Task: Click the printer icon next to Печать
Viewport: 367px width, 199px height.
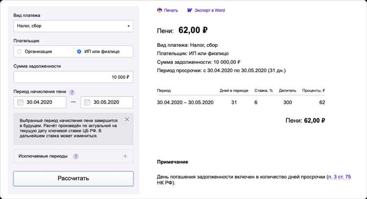Action: point(160,10)
